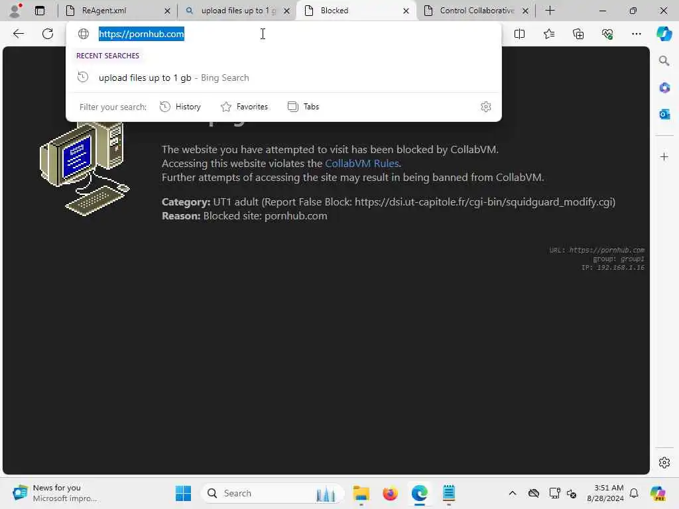Click network status tray icon
Viewport: 679px width, 509px height.
pyautogui.click(x=554, y=493)
